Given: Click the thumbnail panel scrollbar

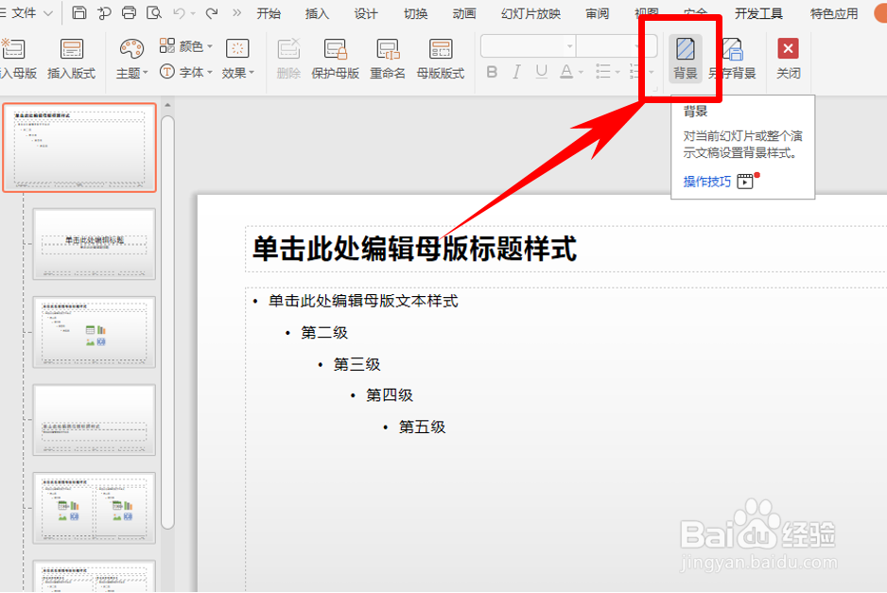Looking at the screenshot, I should click(167, 323).
